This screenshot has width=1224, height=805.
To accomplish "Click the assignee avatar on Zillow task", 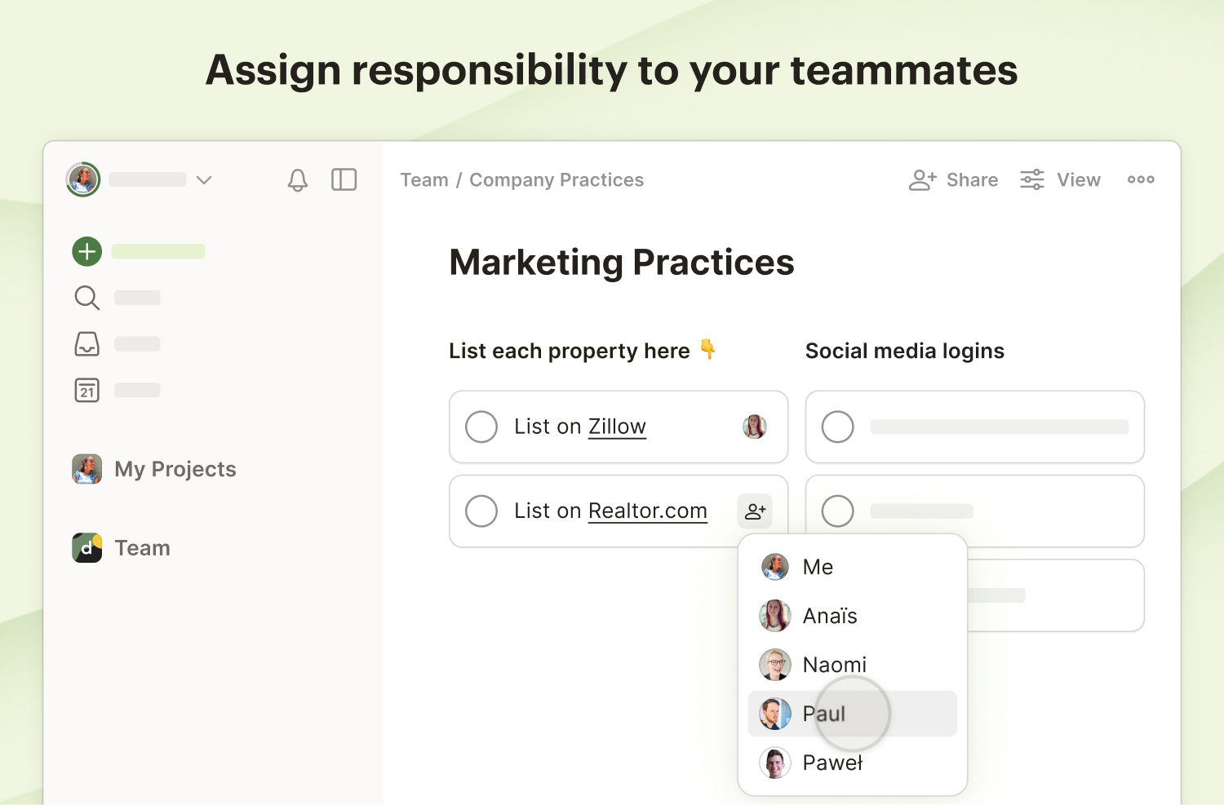I will (755, 427).
